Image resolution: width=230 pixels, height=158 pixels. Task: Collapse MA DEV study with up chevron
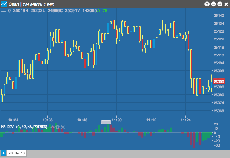52,127
